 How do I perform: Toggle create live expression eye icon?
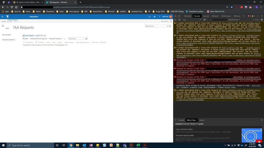pyautogui.click(x=204, y=20)
